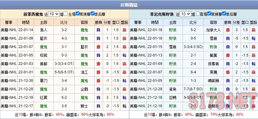Click the score 2-1
Image resolution: width=258 pixels, height=119 pixels.
point(193,55)
